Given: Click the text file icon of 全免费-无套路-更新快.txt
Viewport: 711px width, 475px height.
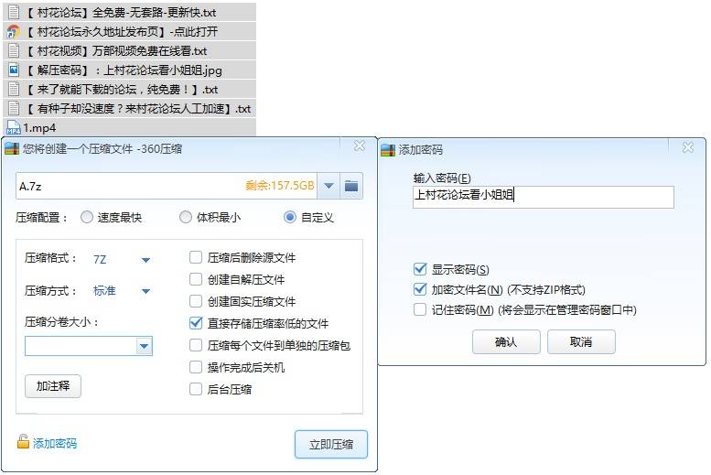Looking at the screenshot, I should (14, 12).
